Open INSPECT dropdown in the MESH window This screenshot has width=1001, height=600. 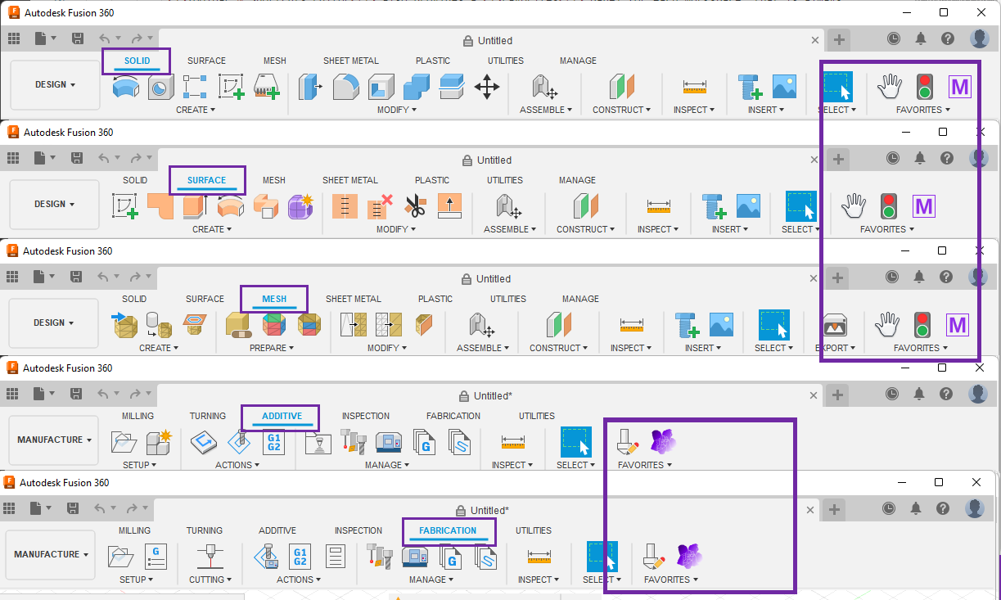coord(631,348)
